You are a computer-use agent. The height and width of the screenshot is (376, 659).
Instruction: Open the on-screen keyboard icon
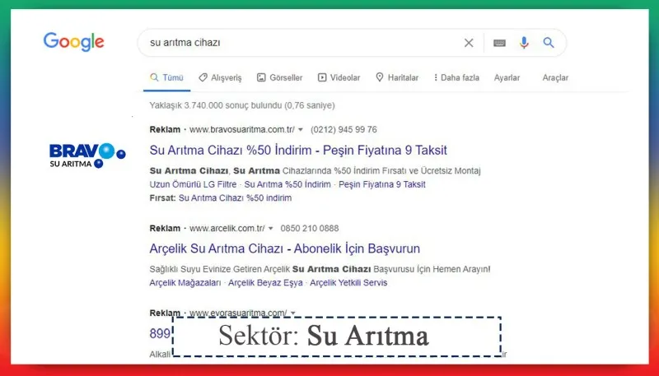click(x=499, y=43)
